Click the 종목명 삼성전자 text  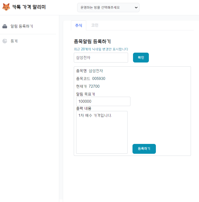[89, 71]
